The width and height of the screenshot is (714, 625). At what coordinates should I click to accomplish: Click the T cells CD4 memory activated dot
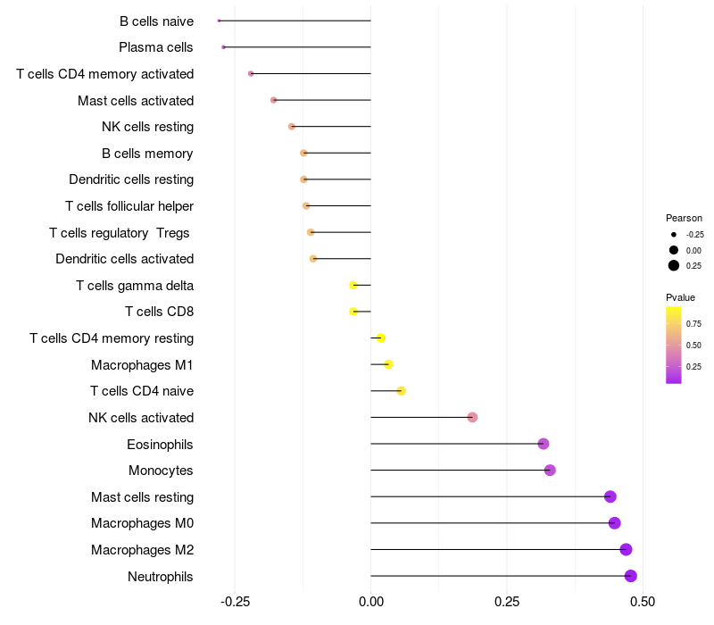(251, 74)
